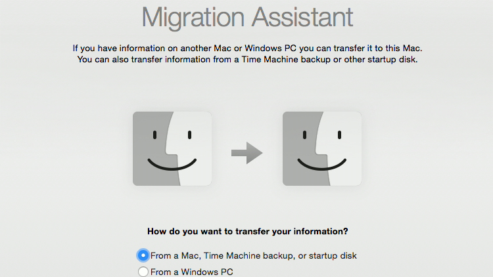Click the "How do you want to transfer" heading
Viewport: 493px width, 277px height.
[248, 232]
